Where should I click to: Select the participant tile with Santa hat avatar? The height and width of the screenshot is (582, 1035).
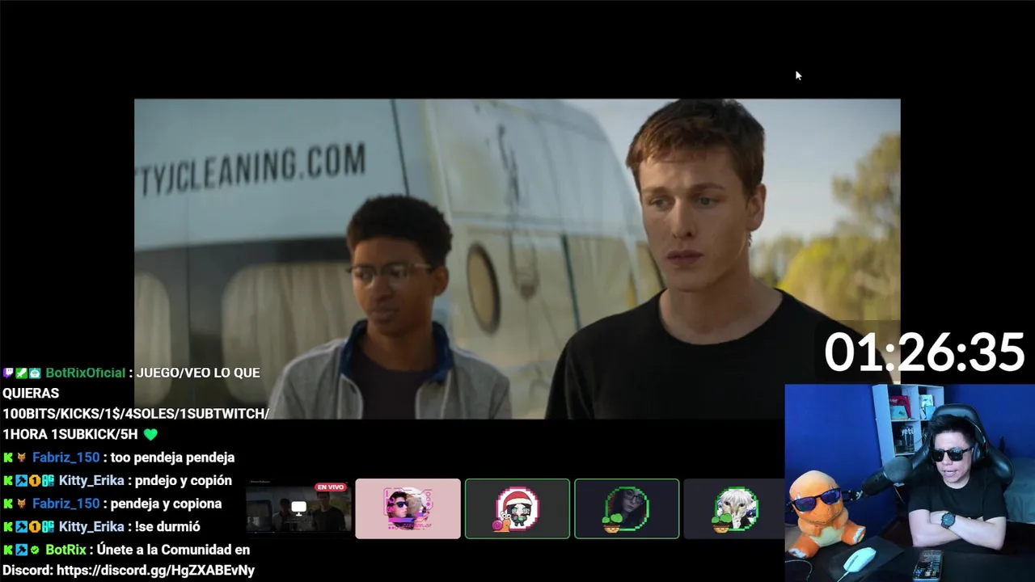pyautogui.click(x=517, y=508)
